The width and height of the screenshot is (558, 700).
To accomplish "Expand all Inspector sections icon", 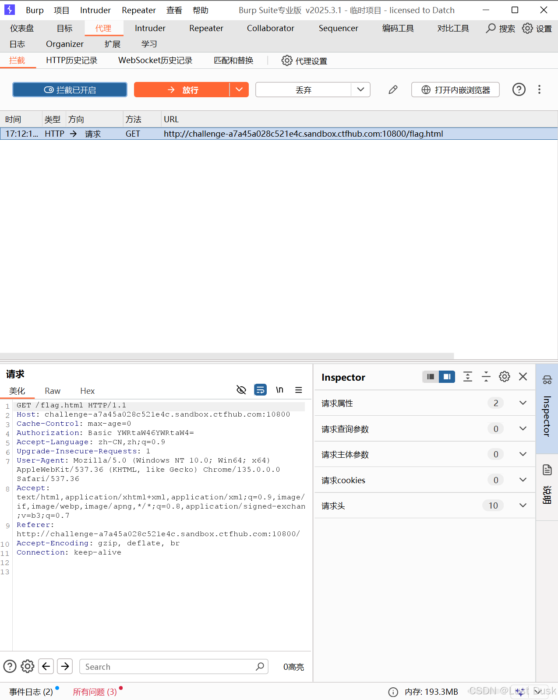I will click(468, 377).
